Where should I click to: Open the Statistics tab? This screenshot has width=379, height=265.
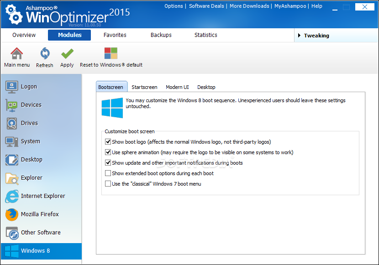[x=205, y=35]
